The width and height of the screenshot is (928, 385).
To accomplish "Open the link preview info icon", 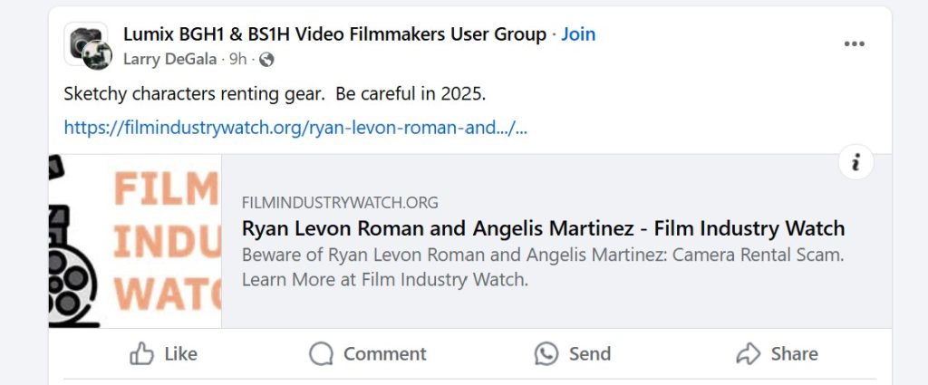I will click(855, 163).
